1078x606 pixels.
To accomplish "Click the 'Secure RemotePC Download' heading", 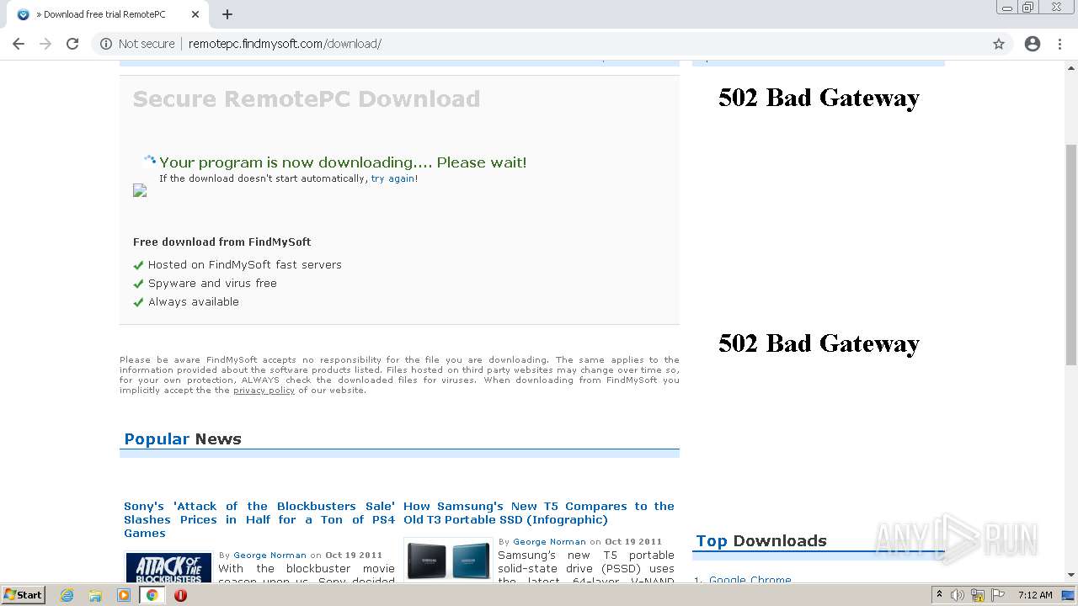I will (x=307, y=99).
